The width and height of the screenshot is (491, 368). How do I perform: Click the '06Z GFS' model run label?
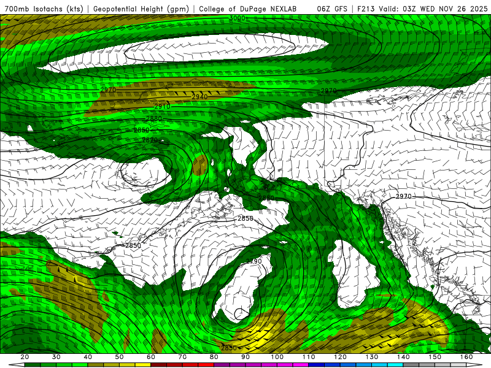tap(332, 9)
